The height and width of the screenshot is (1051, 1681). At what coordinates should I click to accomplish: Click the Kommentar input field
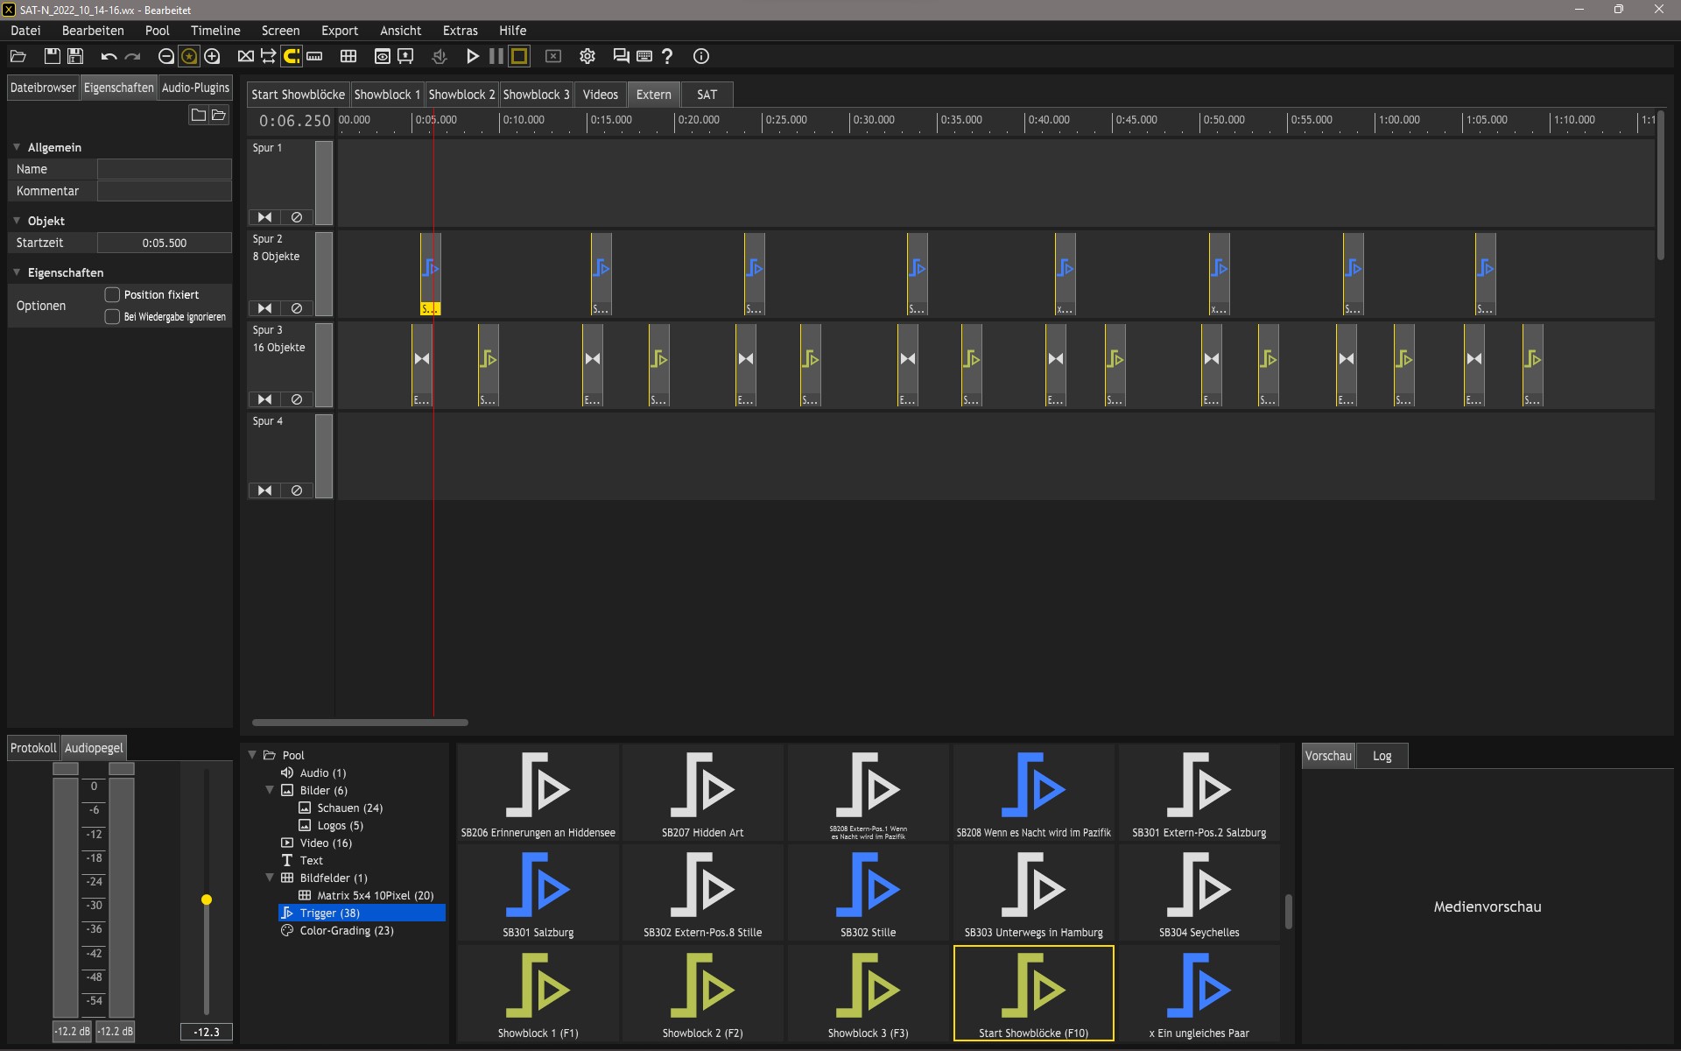164,191
